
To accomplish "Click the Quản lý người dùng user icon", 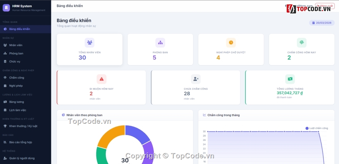I will pyautogui.click(x=5, y=158).
